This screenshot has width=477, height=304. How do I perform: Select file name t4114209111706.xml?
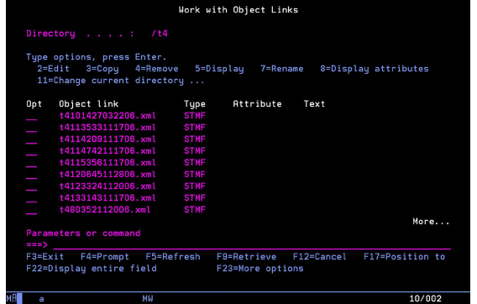click(107, 139)
